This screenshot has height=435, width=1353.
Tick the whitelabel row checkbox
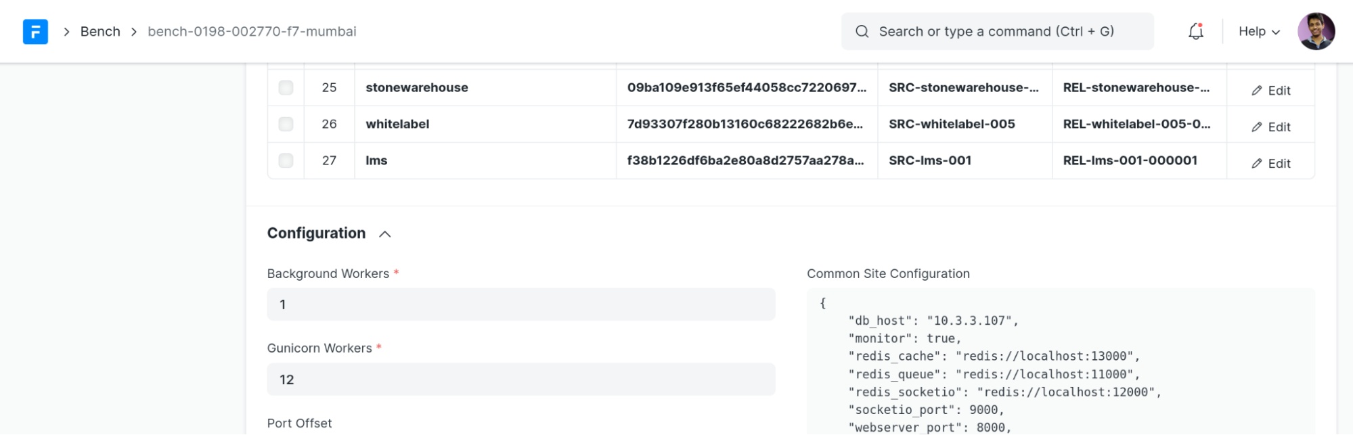tap(286, 124)
